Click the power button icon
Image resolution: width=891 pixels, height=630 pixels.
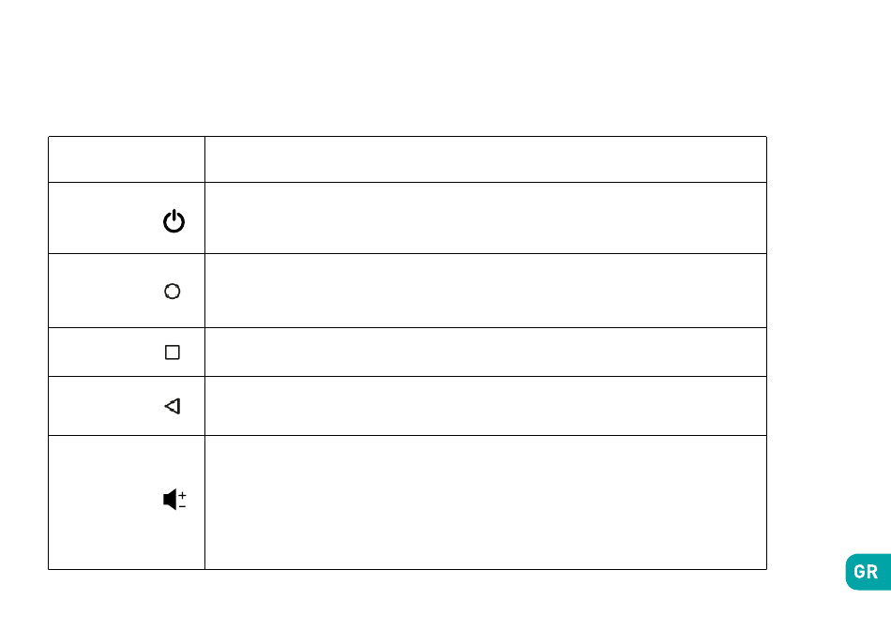174,221
